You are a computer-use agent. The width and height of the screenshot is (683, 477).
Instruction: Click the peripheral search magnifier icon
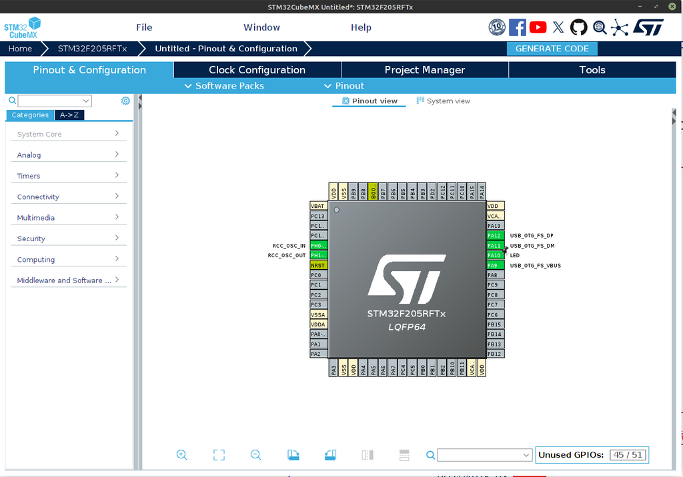(x=12, y=101)
